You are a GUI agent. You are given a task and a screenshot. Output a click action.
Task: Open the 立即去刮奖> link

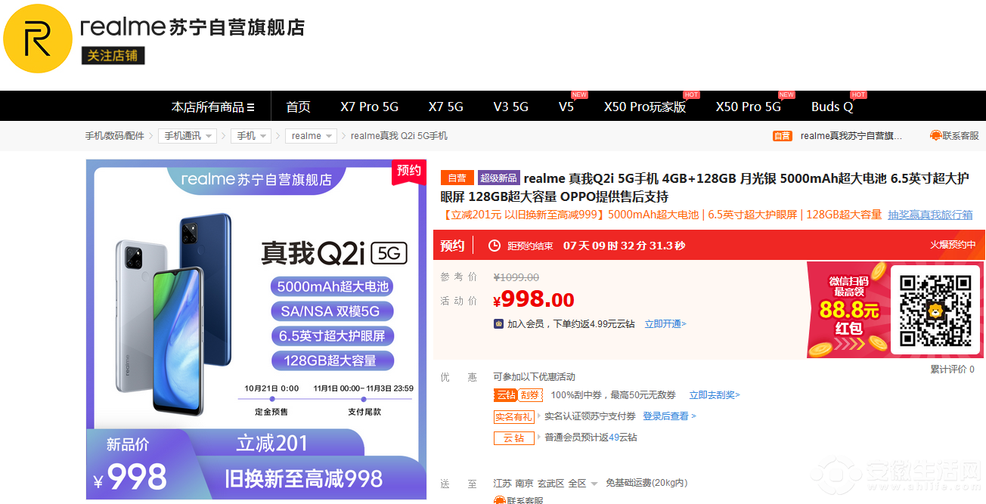click(x=715, y=395)
